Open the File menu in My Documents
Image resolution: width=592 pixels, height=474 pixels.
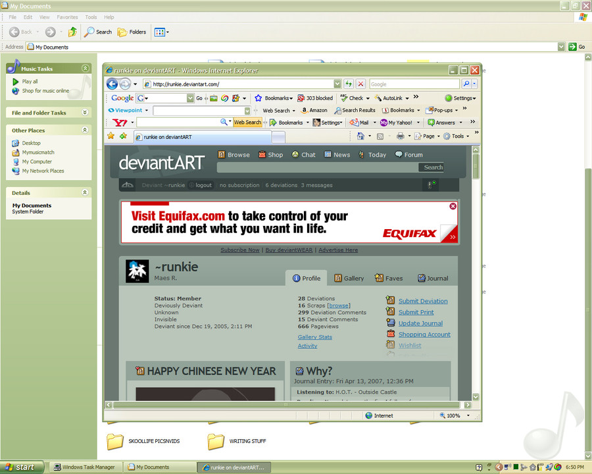pos(12,17)
